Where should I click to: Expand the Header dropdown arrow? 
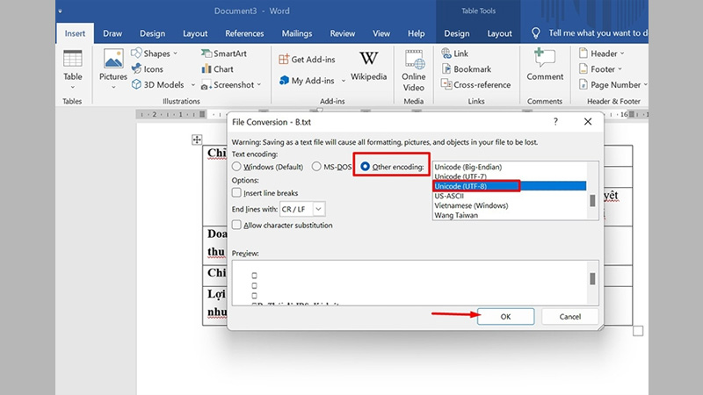[x=622, y=54]
